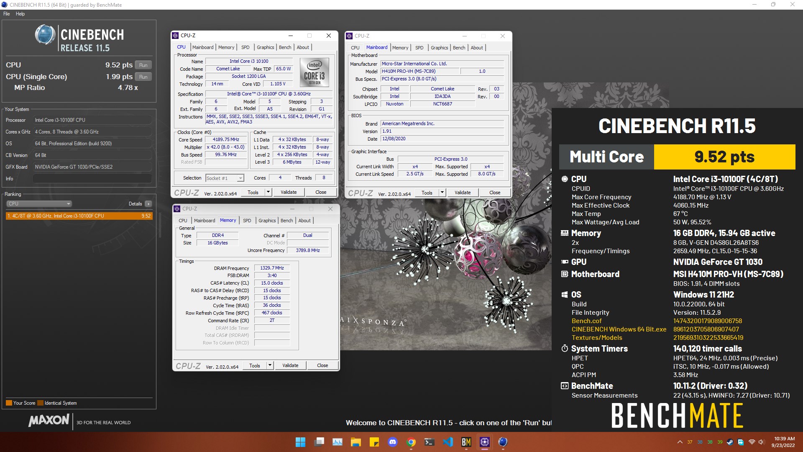Open Bench tab in Mainboard CPU-Z window

pyautogui.click(x=459, y=48)
